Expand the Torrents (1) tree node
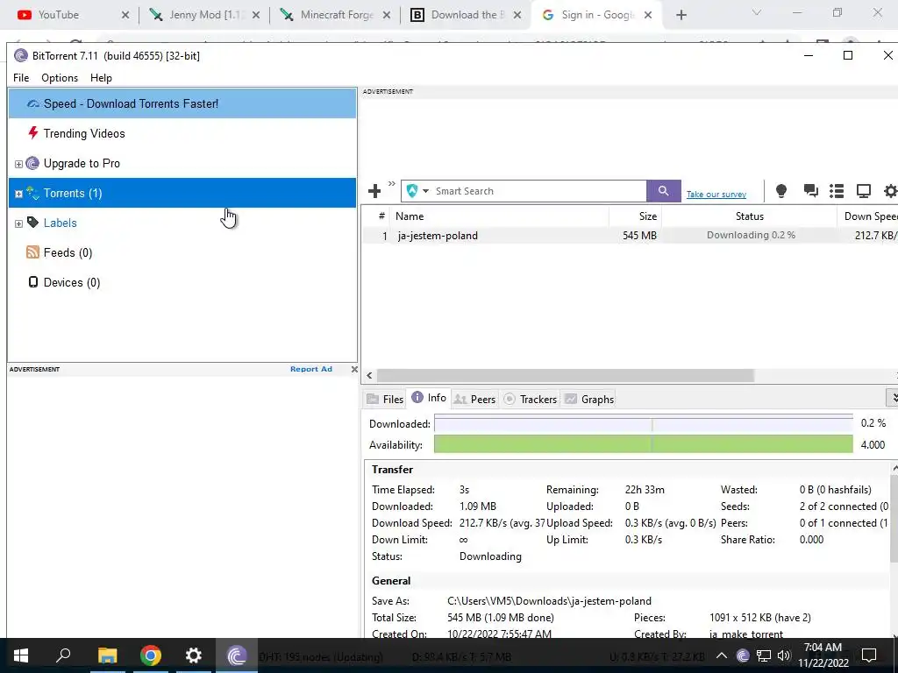 [x=18, y=194]
